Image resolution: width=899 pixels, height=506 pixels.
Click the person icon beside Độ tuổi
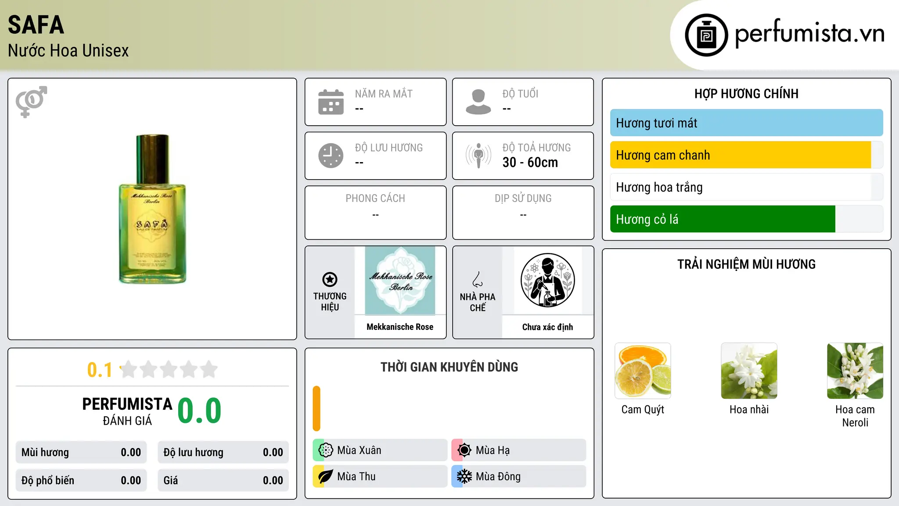pyautogui.click(x=478, y=102)
